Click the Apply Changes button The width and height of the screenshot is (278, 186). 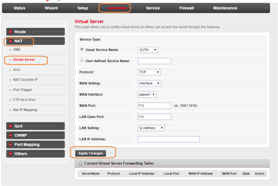(x=91, y=153)
